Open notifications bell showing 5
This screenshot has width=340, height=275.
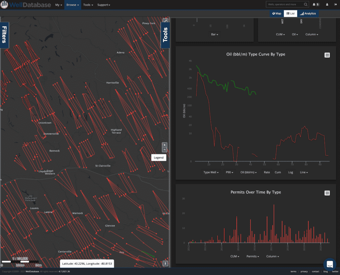tap(316, 4)
